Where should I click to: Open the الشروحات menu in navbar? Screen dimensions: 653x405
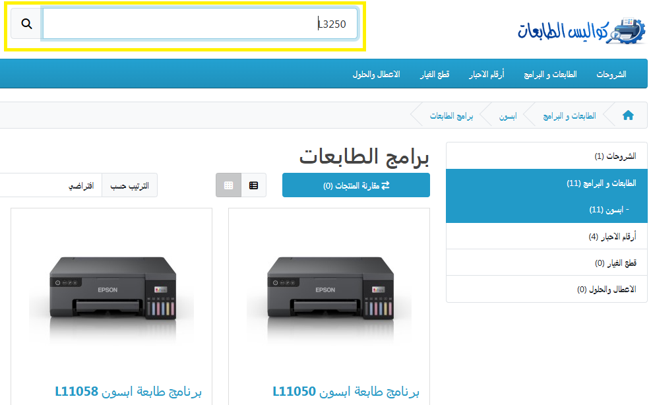[611, 74]
